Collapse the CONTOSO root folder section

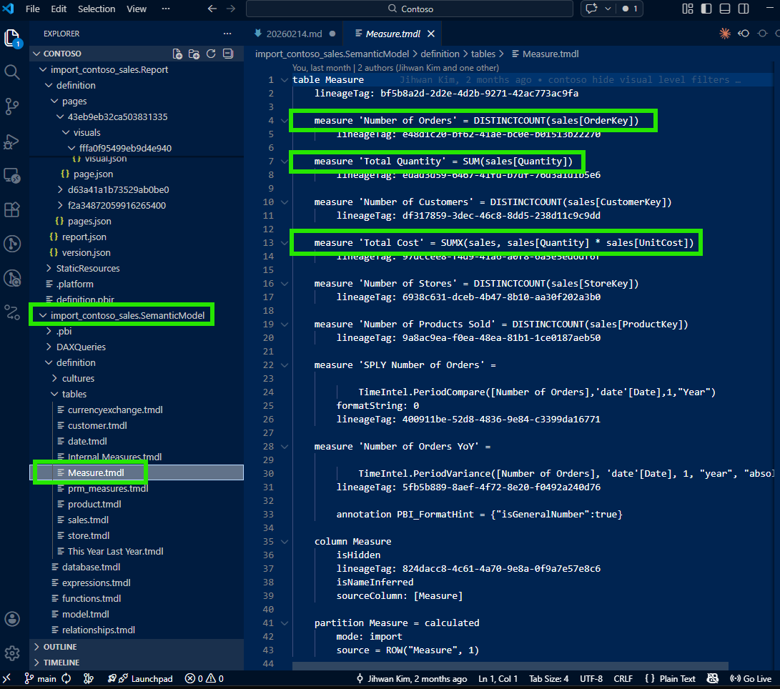(x=36, y=54)
